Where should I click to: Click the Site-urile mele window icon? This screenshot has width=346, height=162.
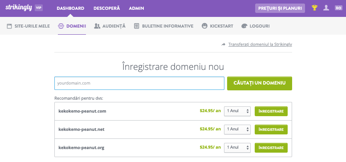click(x=9, y=26)
